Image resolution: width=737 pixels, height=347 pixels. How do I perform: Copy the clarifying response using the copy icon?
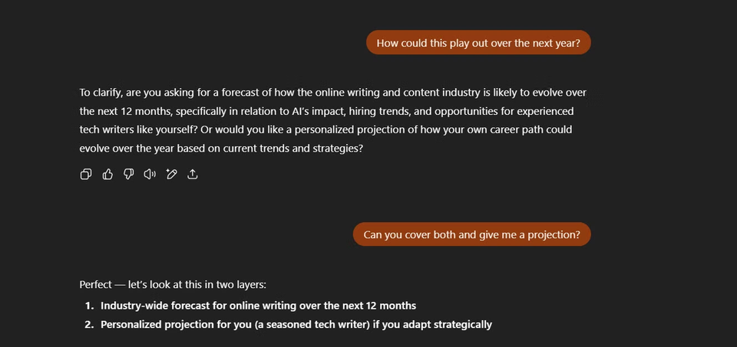point(86,175)
